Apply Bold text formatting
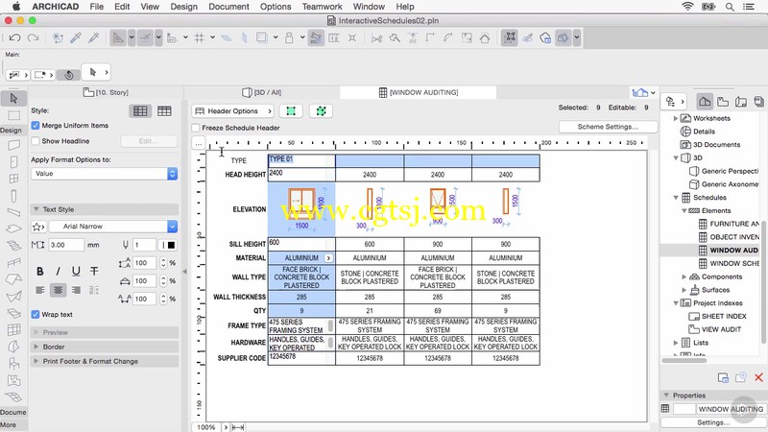The image size is (768, 432). (40, 272)
